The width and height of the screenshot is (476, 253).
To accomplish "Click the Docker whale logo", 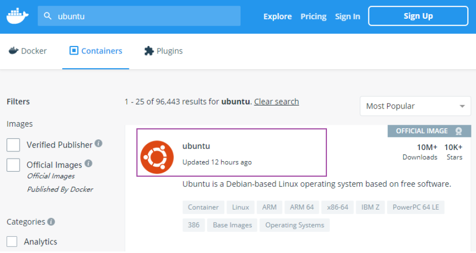I will 18,16.
